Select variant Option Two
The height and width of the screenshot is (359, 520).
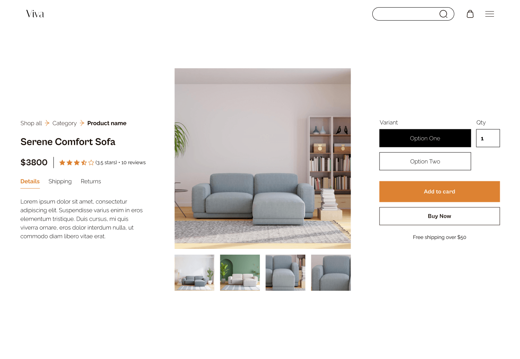425,161
